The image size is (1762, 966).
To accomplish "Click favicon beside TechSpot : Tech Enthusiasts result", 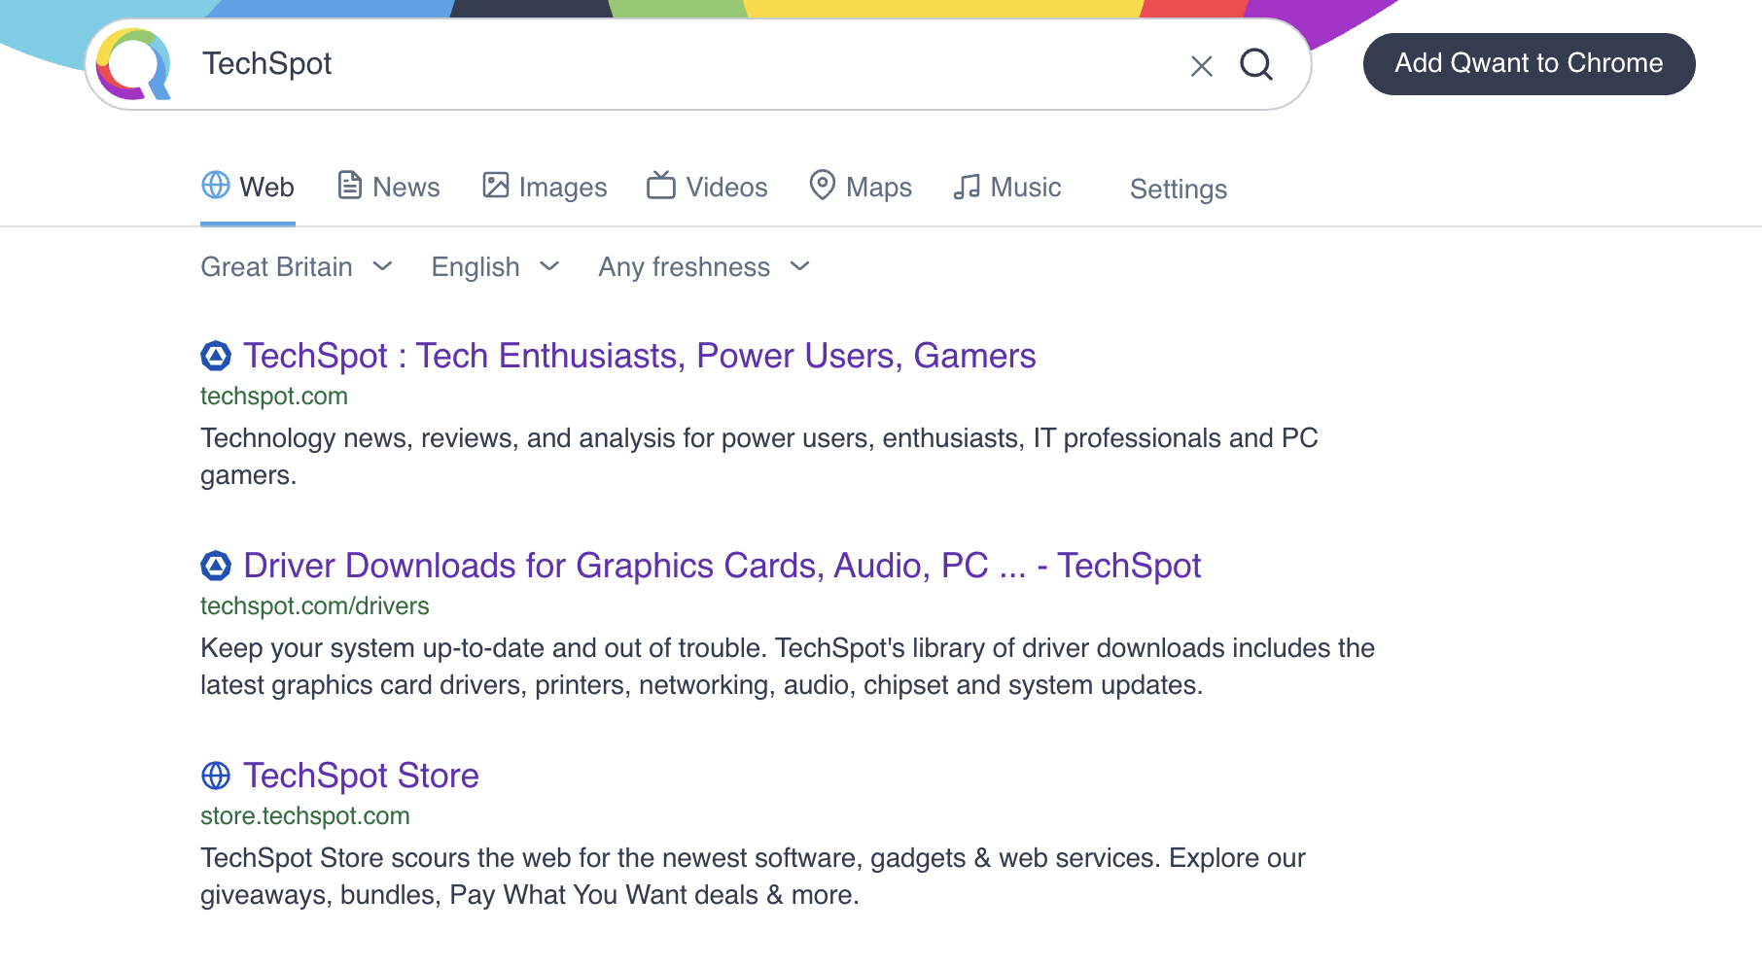I will (x=216, y=356).
